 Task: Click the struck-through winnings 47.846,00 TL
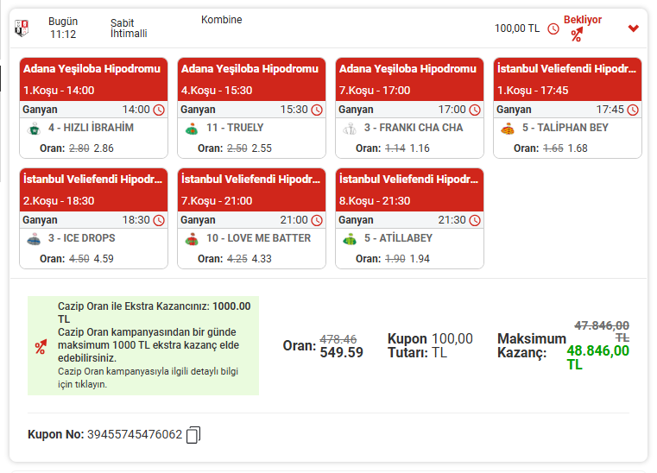coord(602,331)
